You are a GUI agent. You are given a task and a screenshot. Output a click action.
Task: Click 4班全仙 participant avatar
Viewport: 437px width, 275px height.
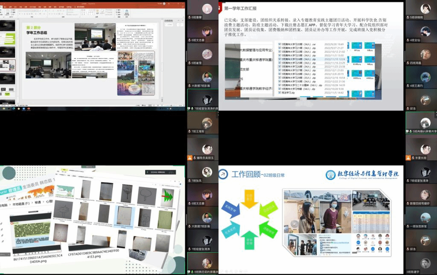point(425,32)
